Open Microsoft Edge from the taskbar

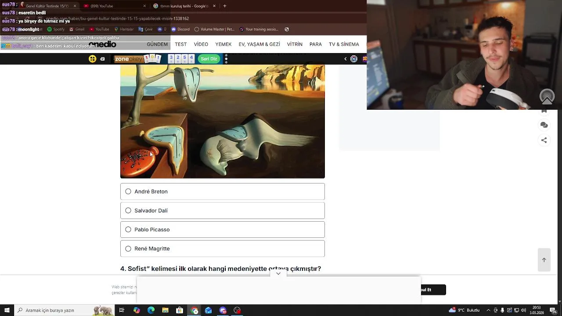click(x=151, y=310)
